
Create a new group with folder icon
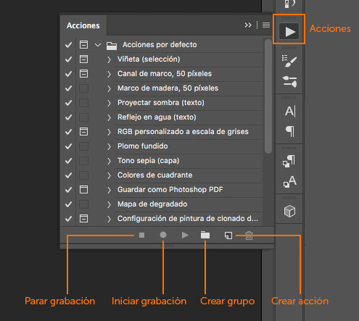click(205, 235)
